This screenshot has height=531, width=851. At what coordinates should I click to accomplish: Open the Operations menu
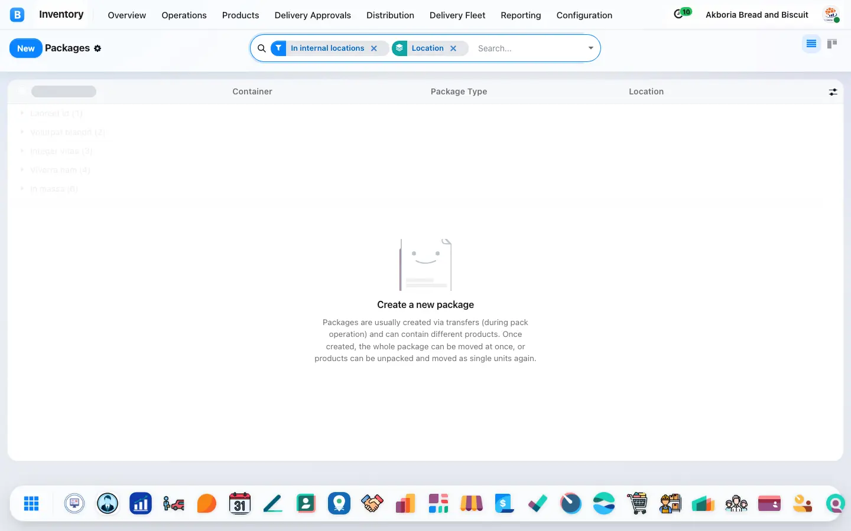[184, 15]
